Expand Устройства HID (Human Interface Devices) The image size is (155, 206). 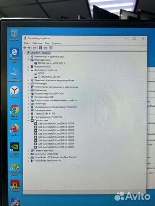pos(28,157)
